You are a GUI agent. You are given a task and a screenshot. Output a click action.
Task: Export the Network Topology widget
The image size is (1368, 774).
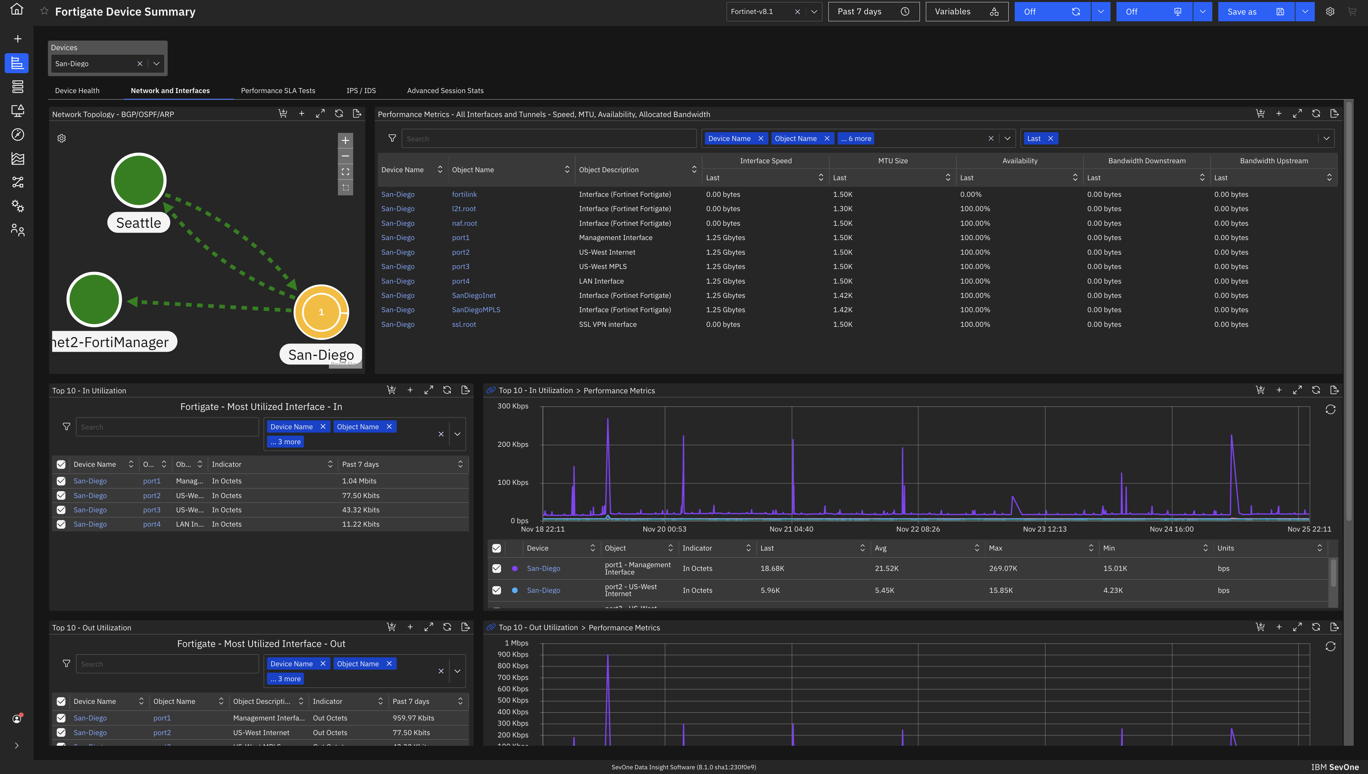[x=357, y=114]
